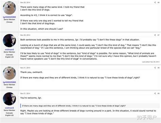Open owlman5's avatar in the second post
Viewport: 161px width, 123px height.
pyautogui.click(x=10, y=40)
